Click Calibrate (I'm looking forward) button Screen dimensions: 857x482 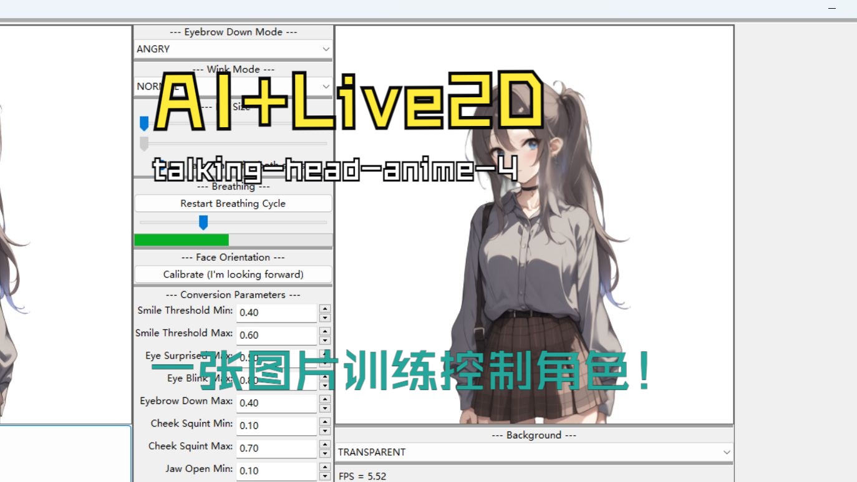pyautogui.click(x=233, y=274)
